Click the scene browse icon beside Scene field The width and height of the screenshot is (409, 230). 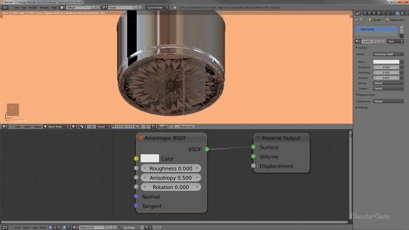[x=104, y=8]
